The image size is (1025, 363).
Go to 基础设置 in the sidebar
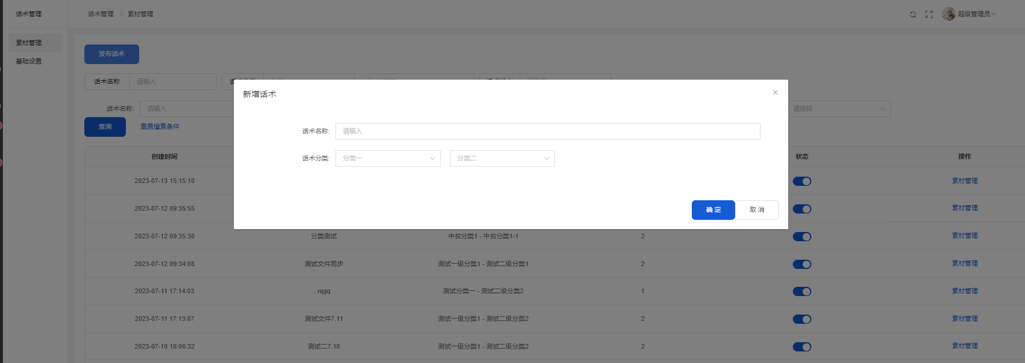coord(29,61)
